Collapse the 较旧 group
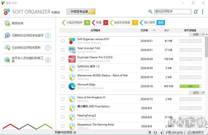Screen dimensions: 208x135 click(x=203, y=93)
